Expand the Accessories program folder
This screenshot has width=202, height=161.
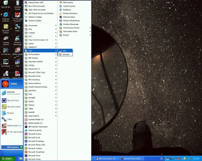click(x=40, y=25)
